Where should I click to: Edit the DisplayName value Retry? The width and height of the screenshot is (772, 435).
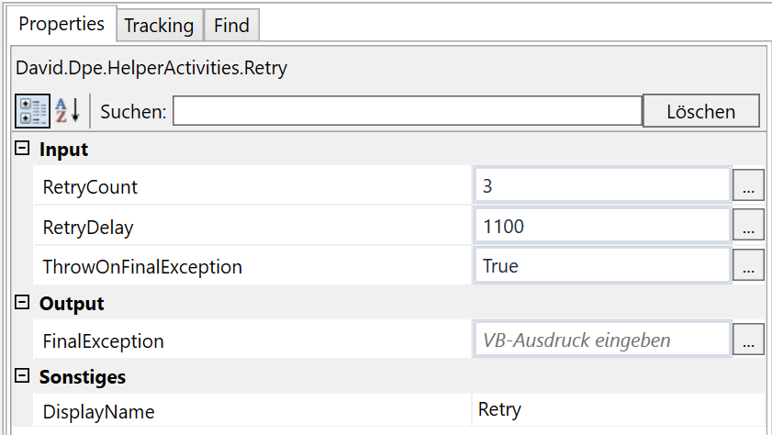[615, 410]
